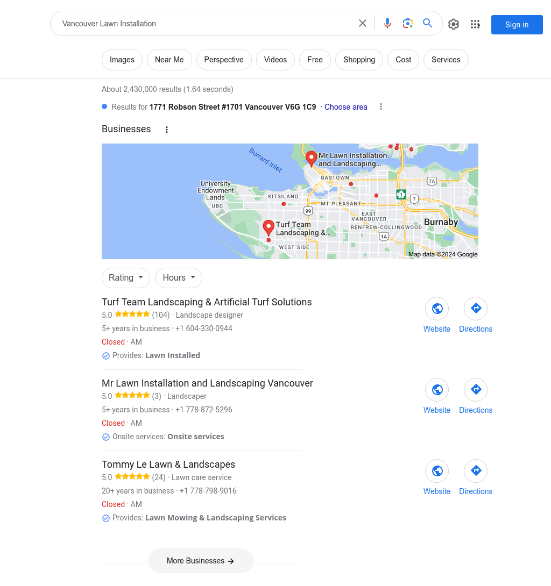The width and height of the screenshot is (551, 586).
Task: Clear the search box text
Action: tap(363, 24)
